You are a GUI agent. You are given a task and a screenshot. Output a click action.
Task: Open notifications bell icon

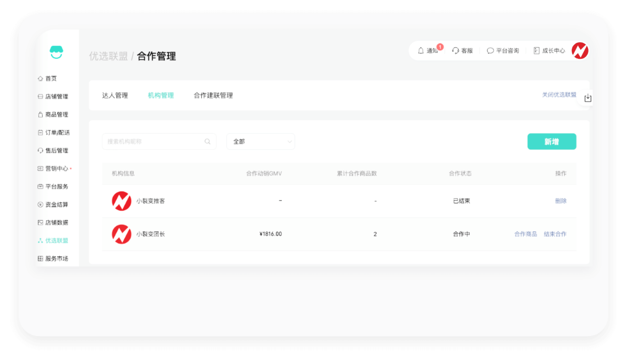421,50
